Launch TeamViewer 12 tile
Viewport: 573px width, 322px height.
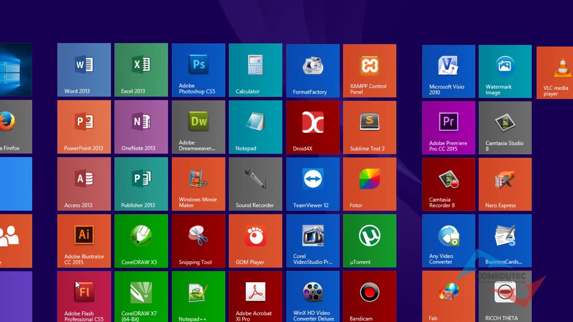point(313,184)
